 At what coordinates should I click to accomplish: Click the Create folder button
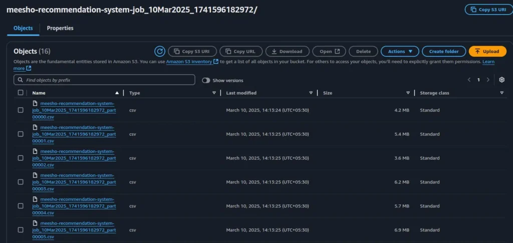pyautogui.click(x=444, y=51)
